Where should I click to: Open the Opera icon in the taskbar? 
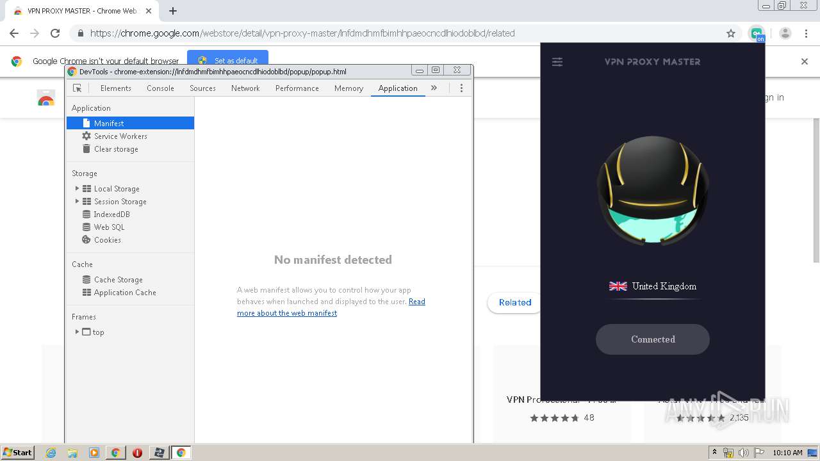click(x=137, y=453)
